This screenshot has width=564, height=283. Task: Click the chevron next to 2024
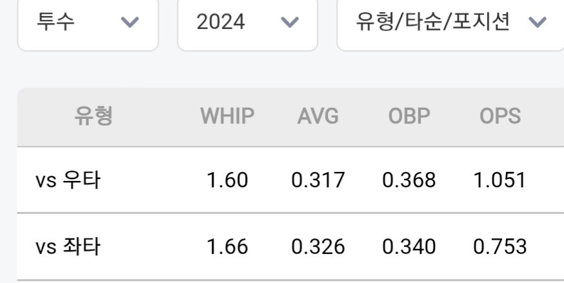point(290,23)
